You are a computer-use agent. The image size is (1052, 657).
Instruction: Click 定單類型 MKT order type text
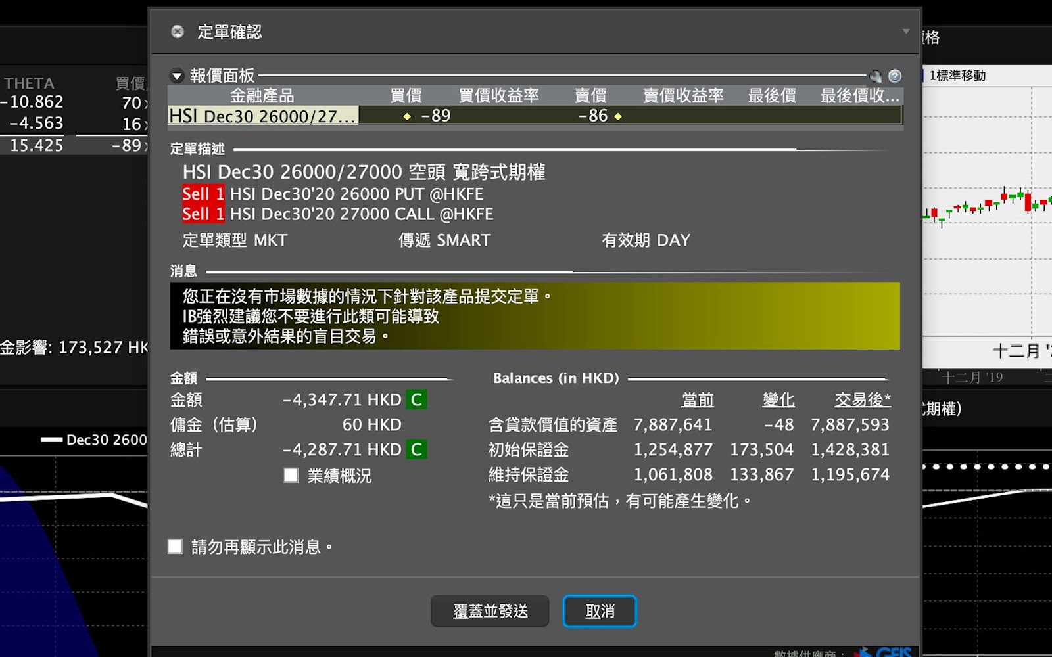(235, 240)
